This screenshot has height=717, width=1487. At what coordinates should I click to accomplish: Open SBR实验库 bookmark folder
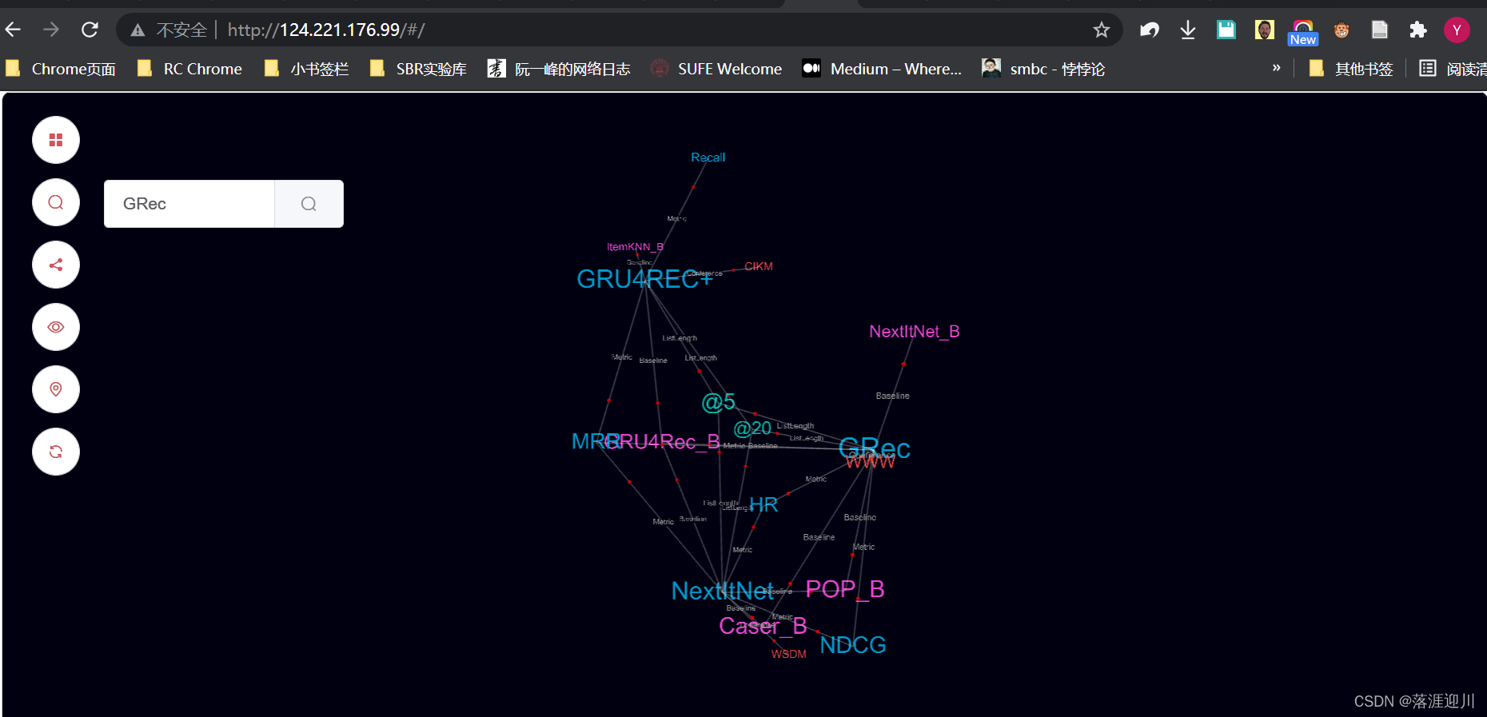click(419, 70)
